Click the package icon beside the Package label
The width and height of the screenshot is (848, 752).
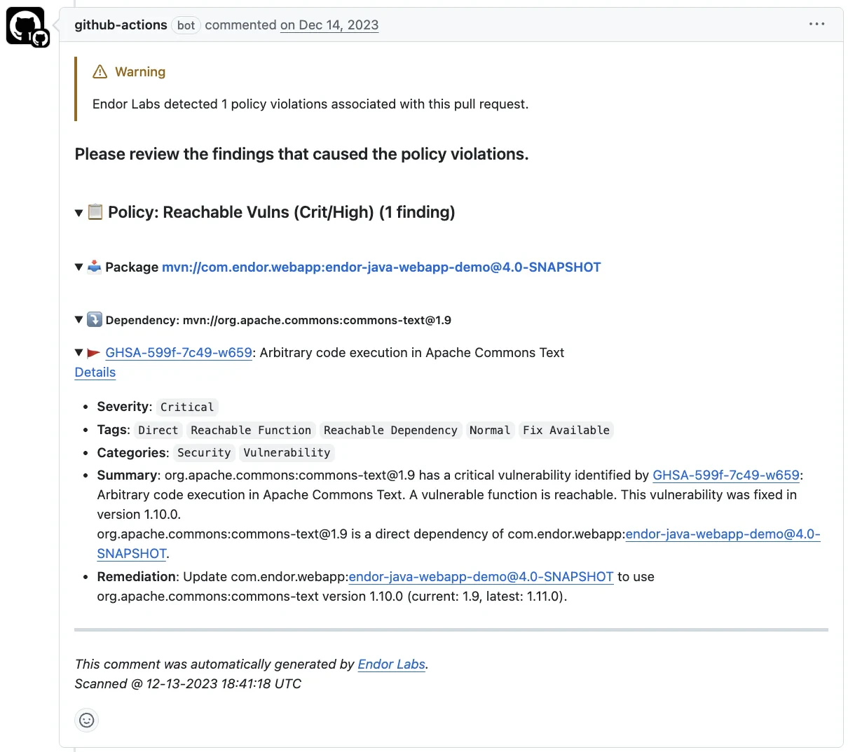tap(96, 266)
